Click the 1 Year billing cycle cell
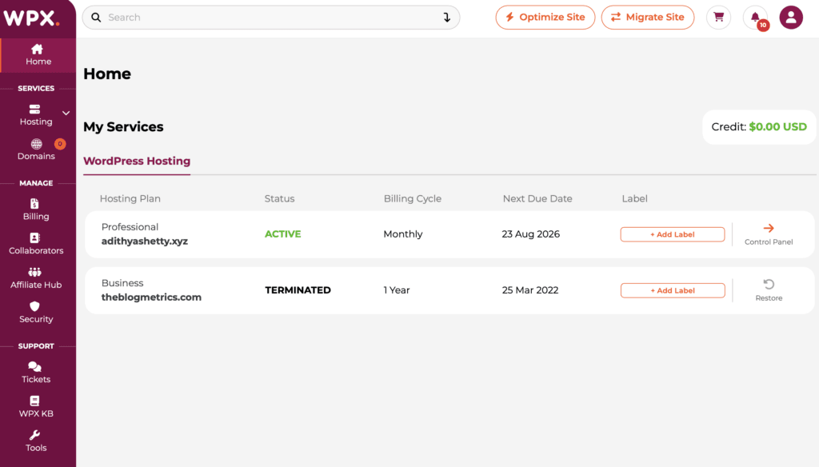 pyautogui.click(x=397, y=290)
